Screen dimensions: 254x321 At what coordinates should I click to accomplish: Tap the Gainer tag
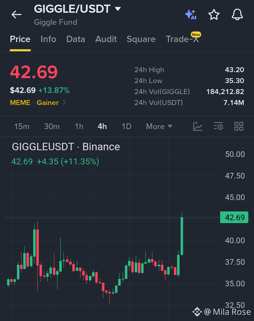(48, 103)
